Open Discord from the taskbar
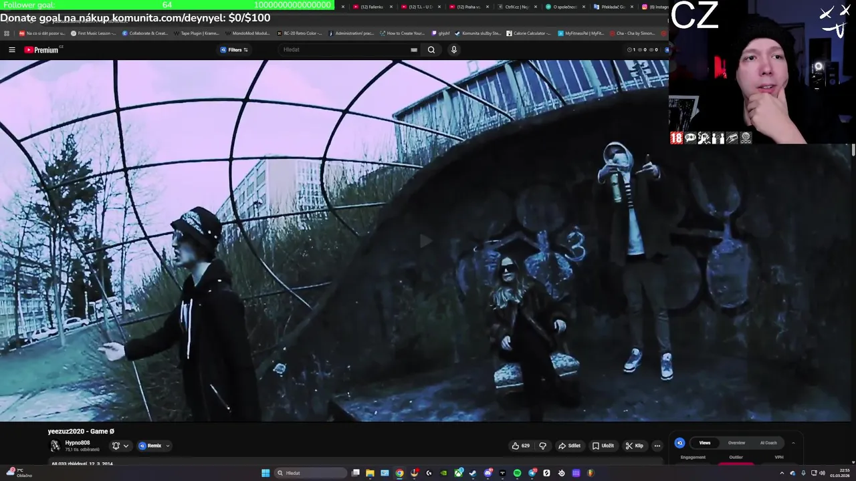Screen dimensions: 856x481 488,473
